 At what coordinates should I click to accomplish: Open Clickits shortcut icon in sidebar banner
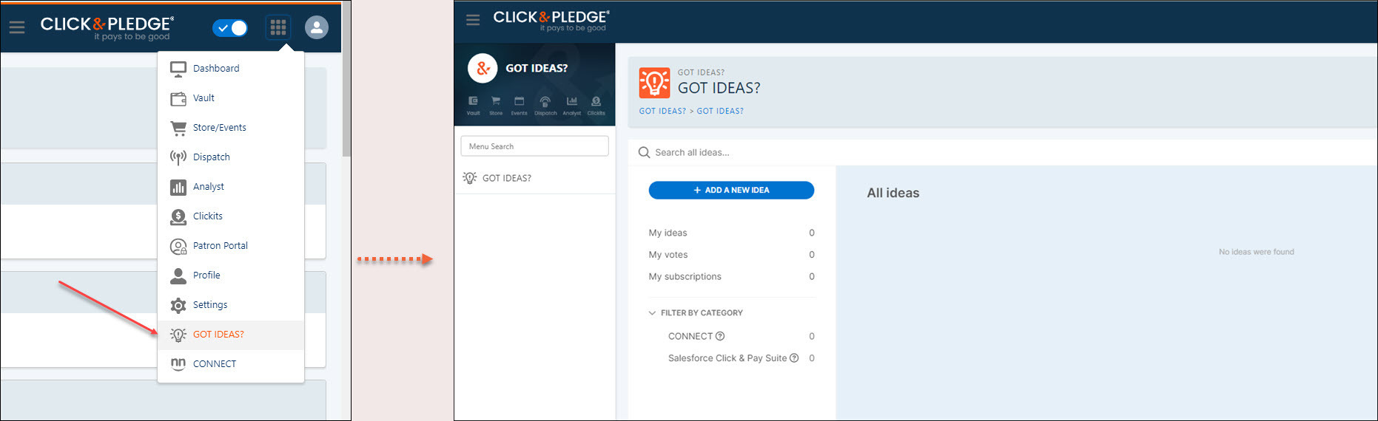click(x=596, y=106)
